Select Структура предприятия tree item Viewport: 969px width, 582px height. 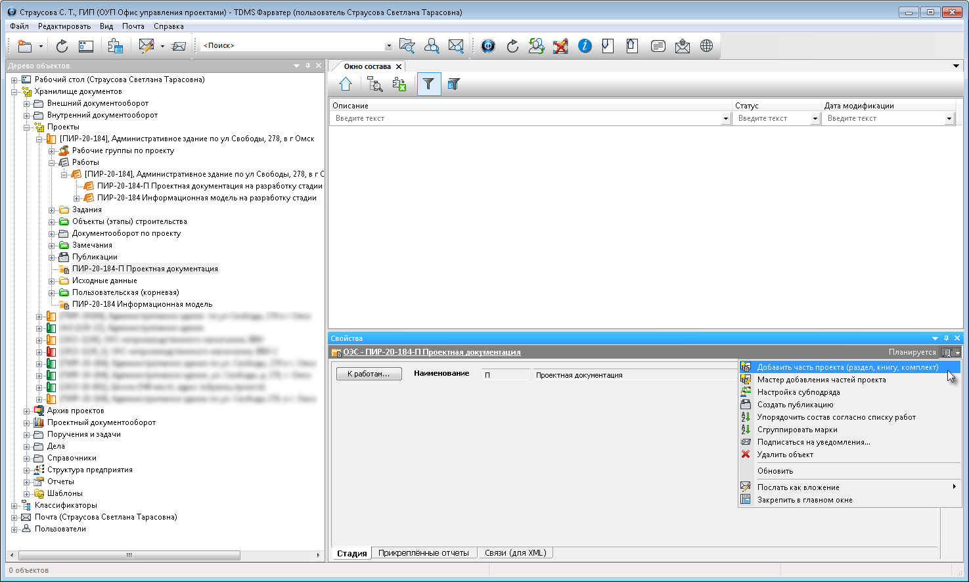point(90,470)
